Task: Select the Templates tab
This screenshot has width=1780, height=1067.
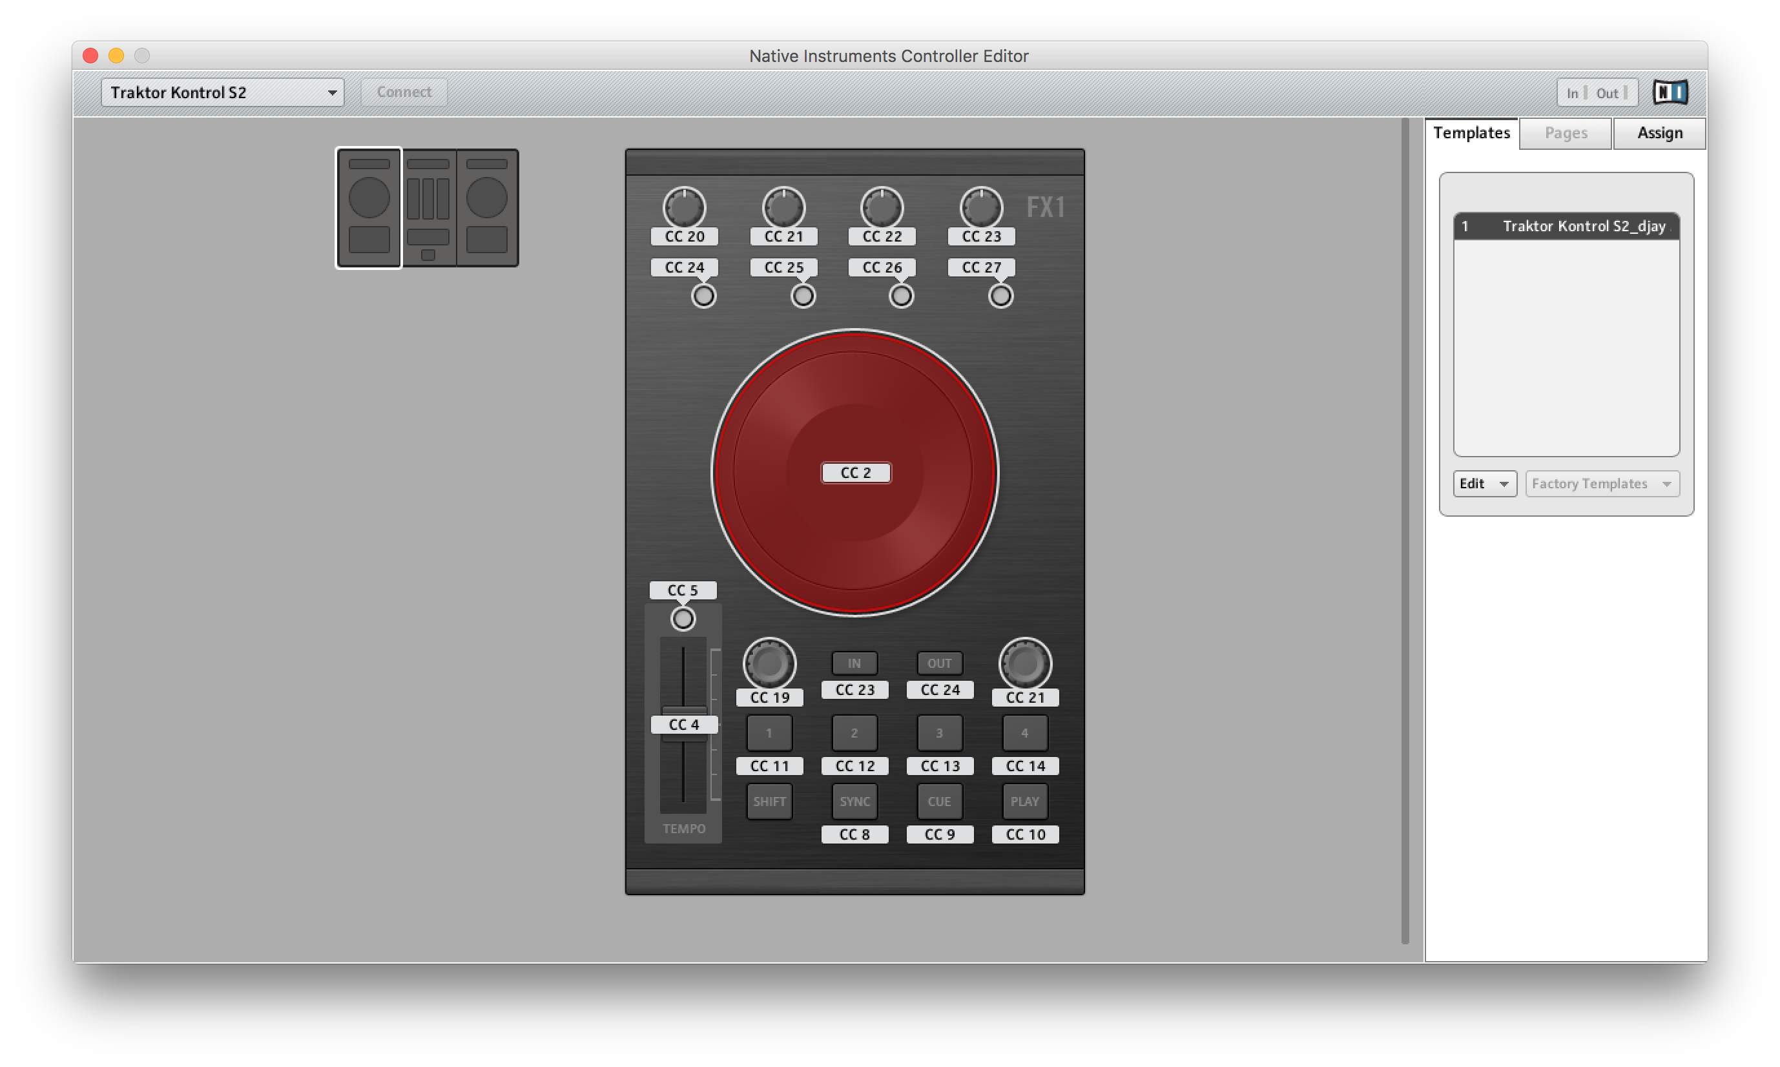Action: (1470, 132)
